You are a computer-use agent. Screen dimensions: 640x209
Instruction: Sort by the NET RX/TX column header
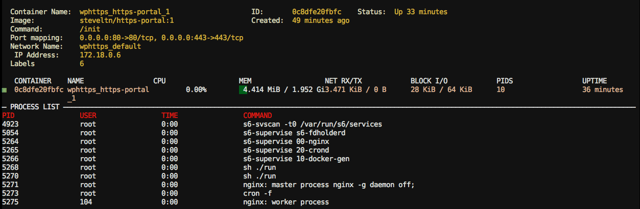pyautogui.click(x=343, y=81)
